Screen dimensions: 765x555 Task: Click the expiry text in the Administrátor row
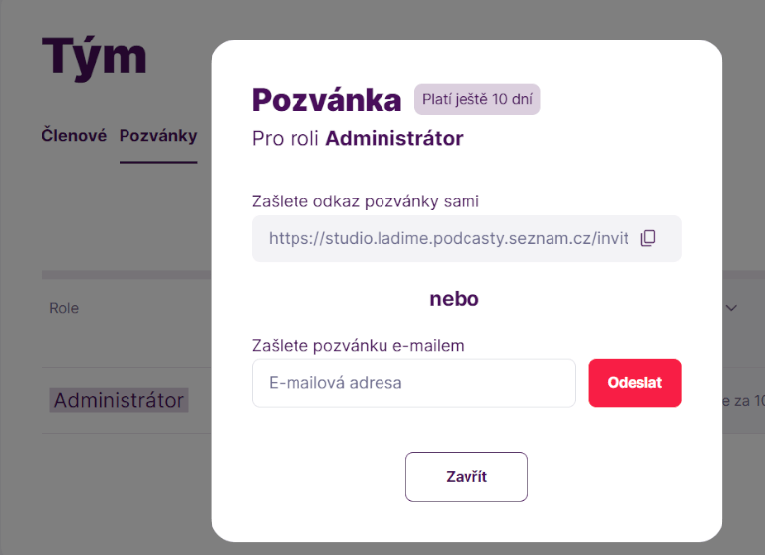[743, 401]
